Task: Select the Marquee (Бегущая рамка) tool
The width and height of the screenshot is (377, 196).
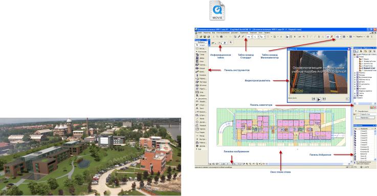Action: click(201, 49)
